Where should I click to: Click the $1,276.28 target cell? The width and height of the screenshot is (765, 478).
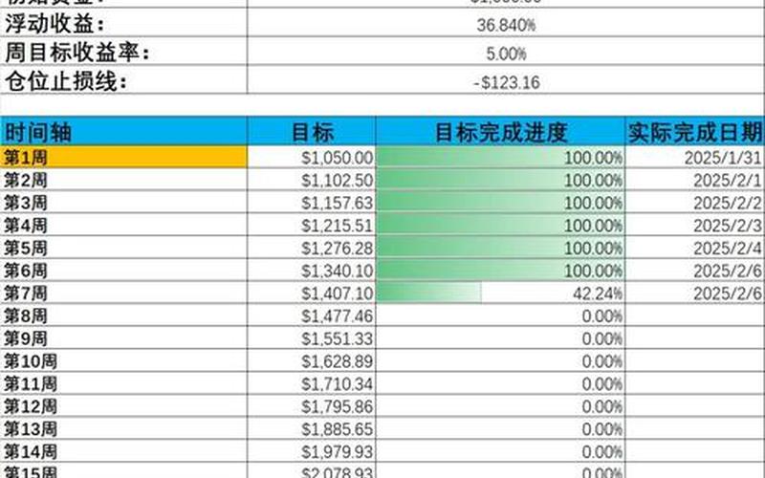click(312, 248)
